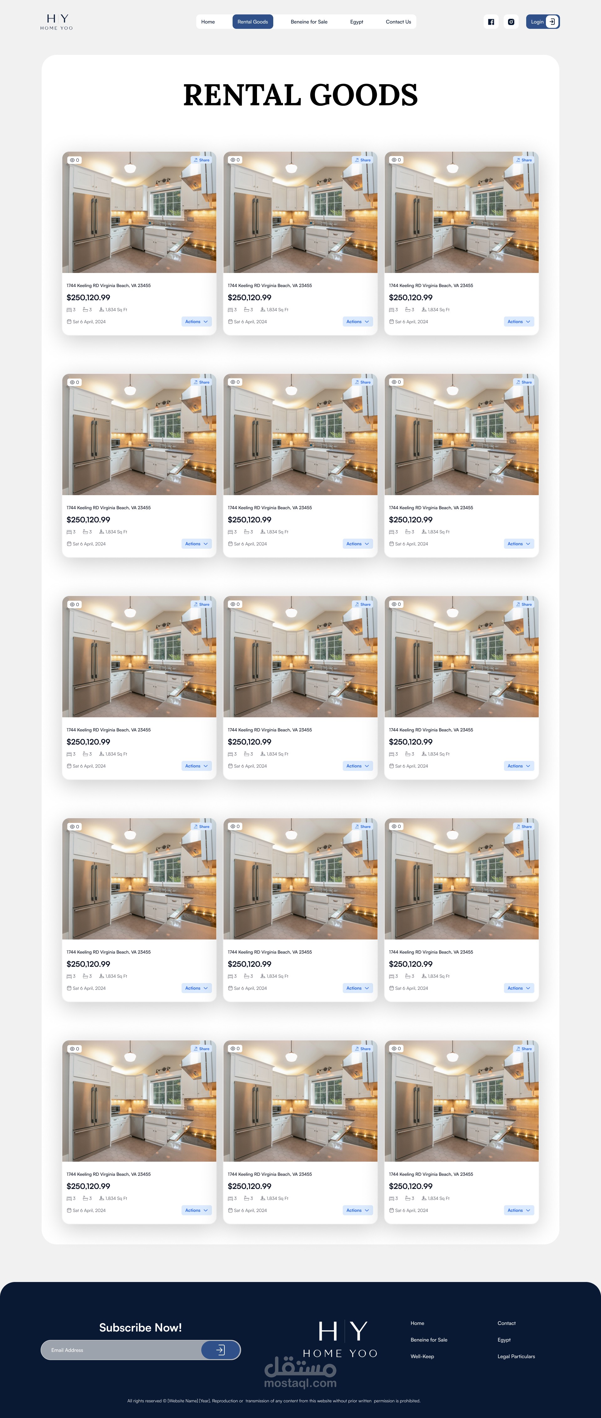Open the Instagram icon in header

511,22
